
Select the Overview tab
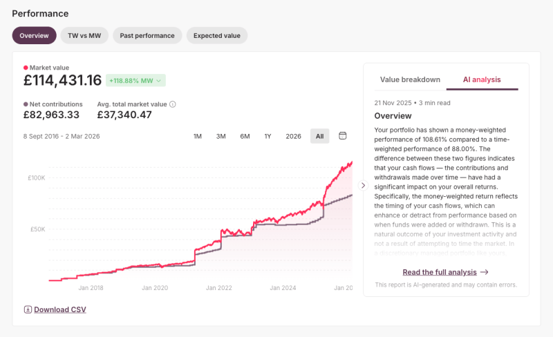pyautogui.click(x=34, y=36)
